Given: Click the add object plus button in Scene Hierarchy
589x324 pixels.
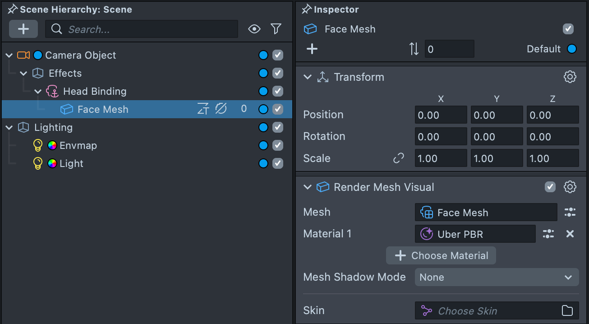Looking at the screenshot, I should [23, 29].
